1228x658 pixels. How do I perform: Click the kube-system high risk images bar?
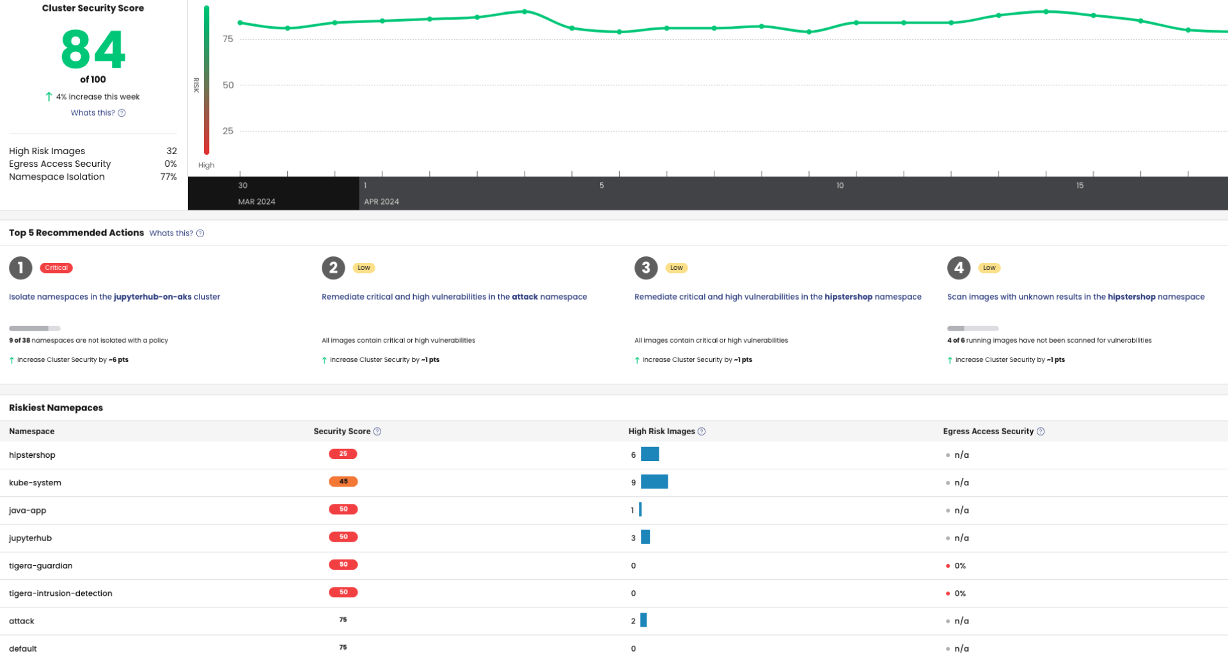654,482
